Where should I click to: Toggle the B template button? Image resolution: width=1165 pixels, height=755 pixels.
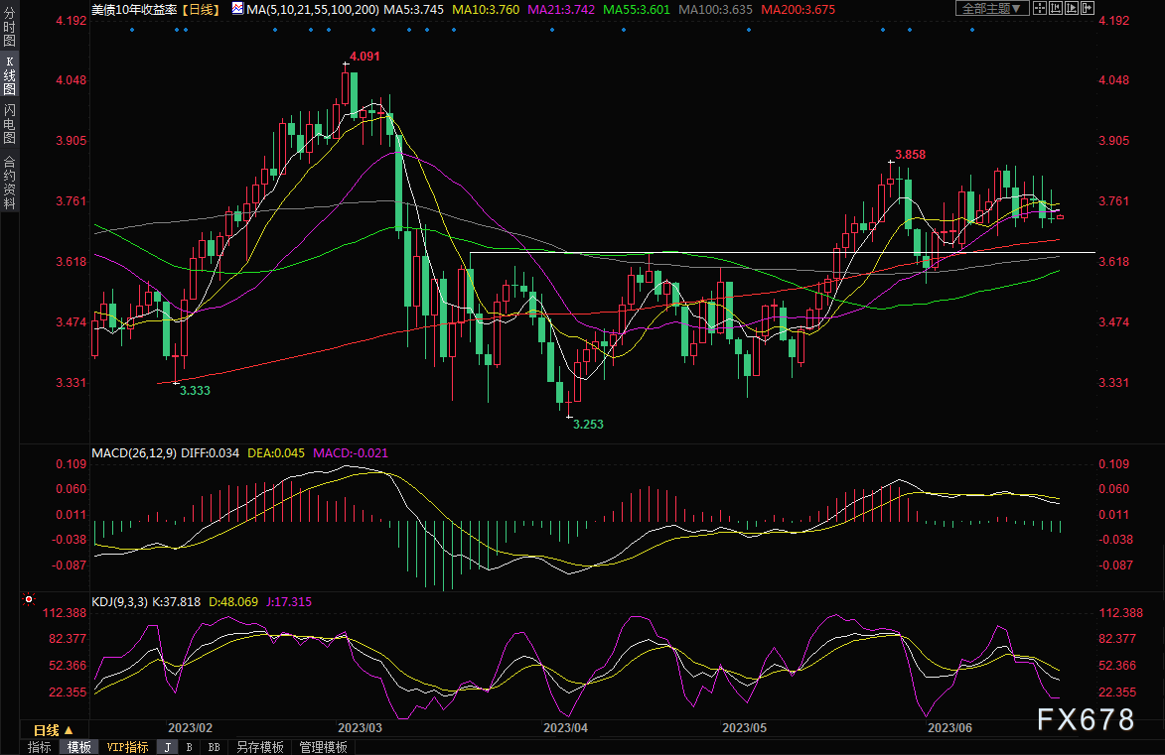coord(189,747)
